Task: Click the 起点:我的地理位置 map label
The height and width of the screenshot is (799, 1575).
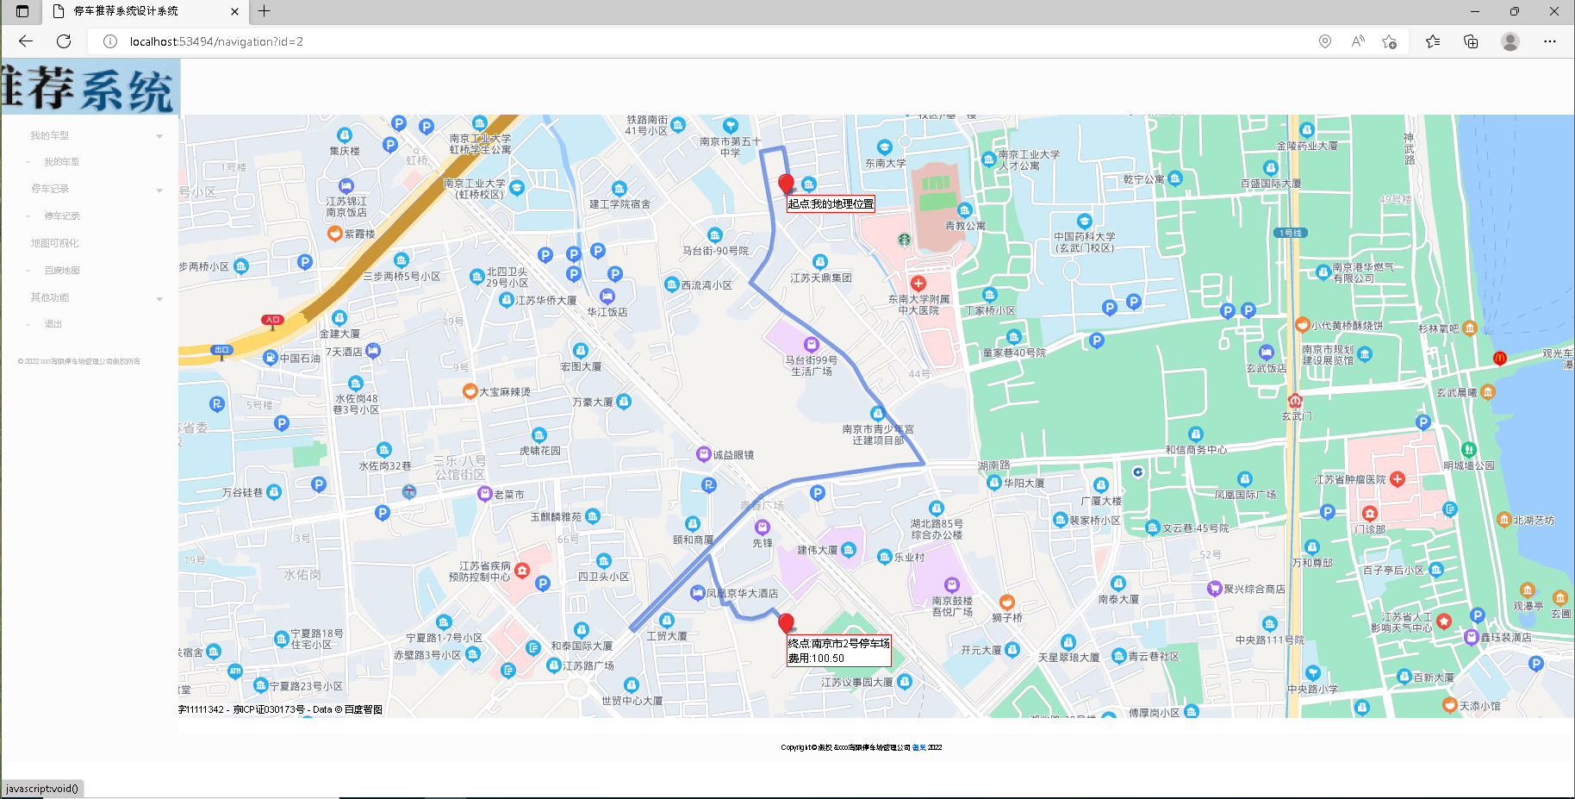Action: [x=831, y=204]
